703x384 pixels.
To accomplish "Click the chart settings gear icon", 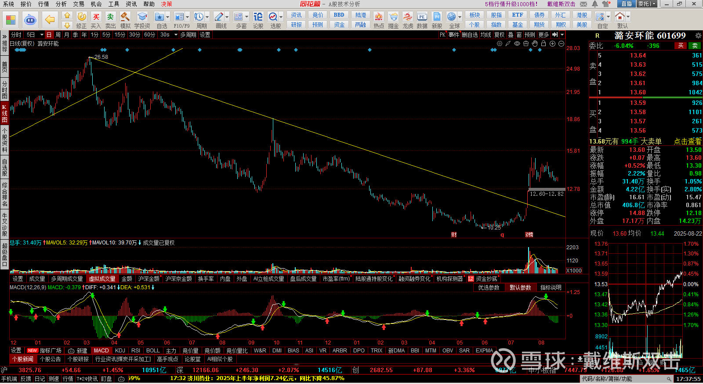I will tap(500, 43).
